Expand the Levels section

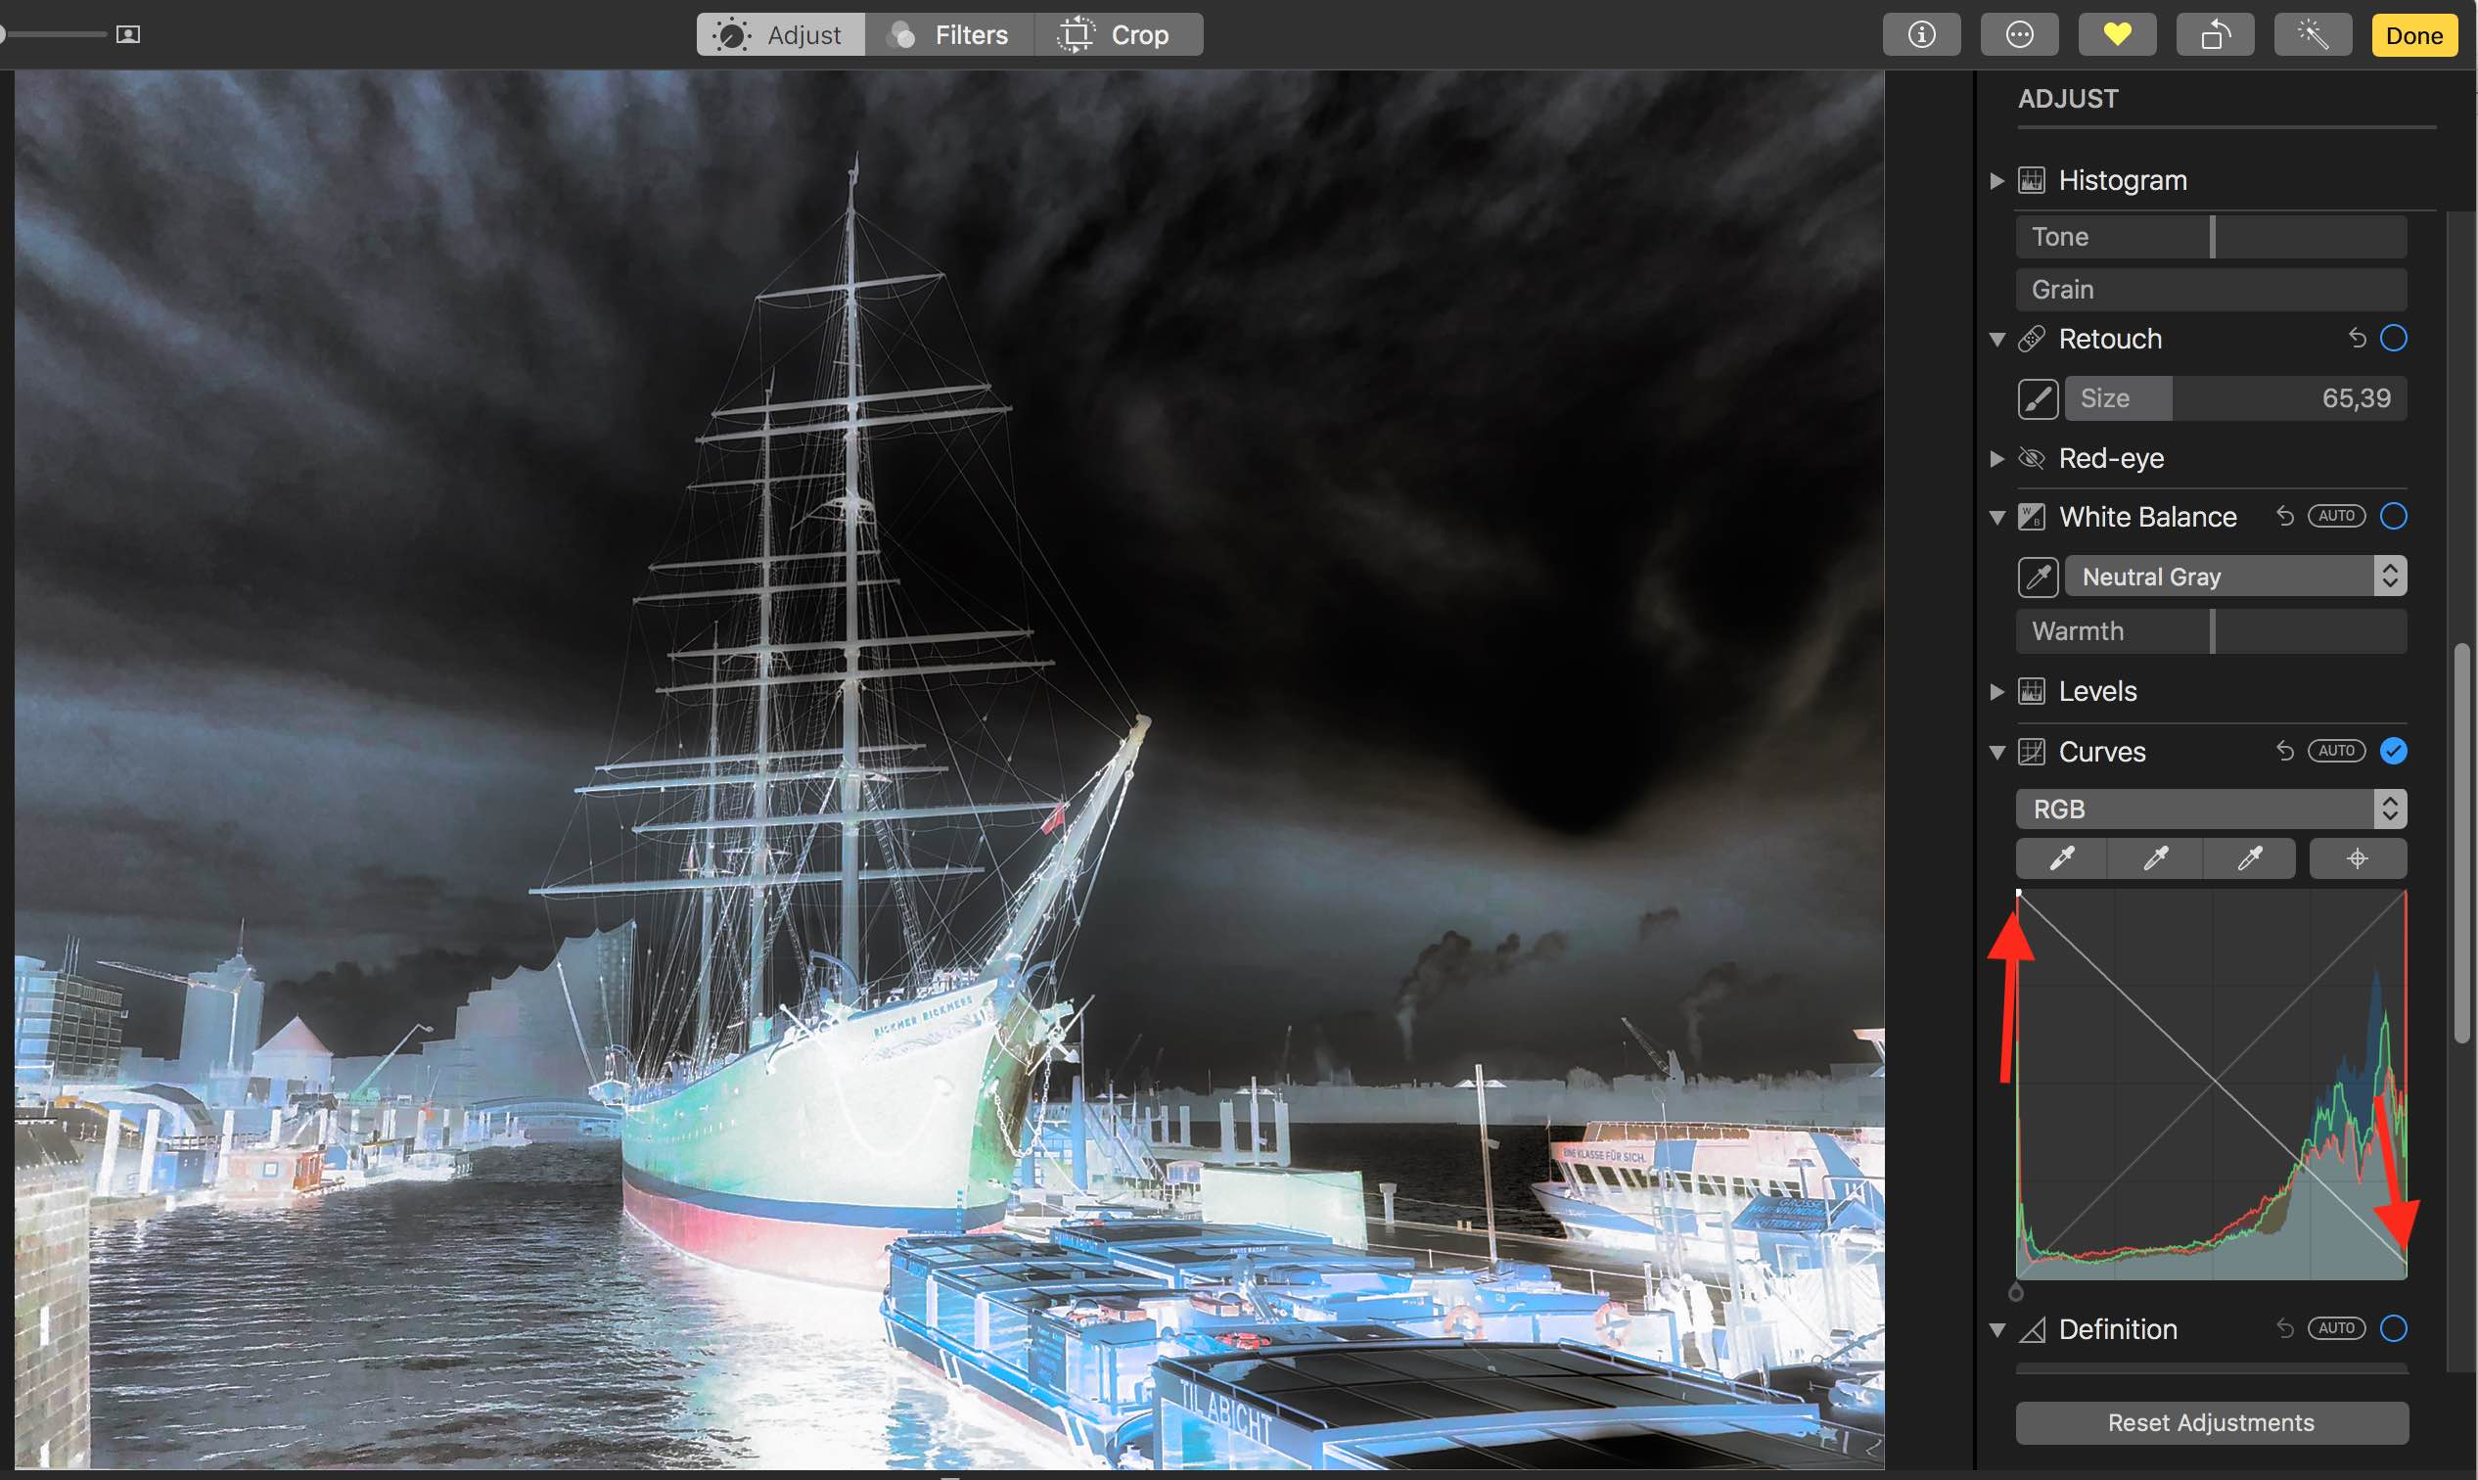[1997, 691]
